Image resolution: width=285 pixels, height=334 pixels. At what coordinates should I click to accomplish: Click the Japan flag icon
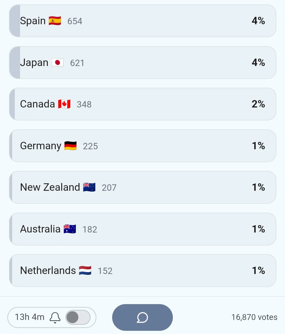click(x=58, y=63)
